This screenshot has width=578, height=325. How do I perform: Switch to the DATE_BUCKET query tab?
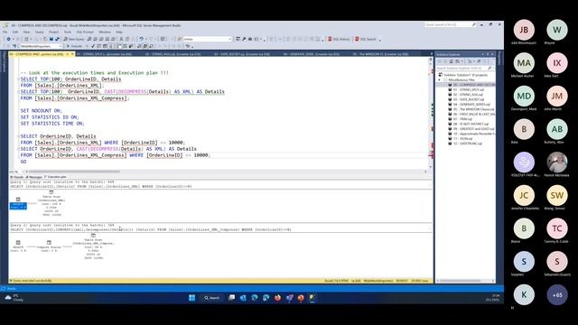pos(242,54)
